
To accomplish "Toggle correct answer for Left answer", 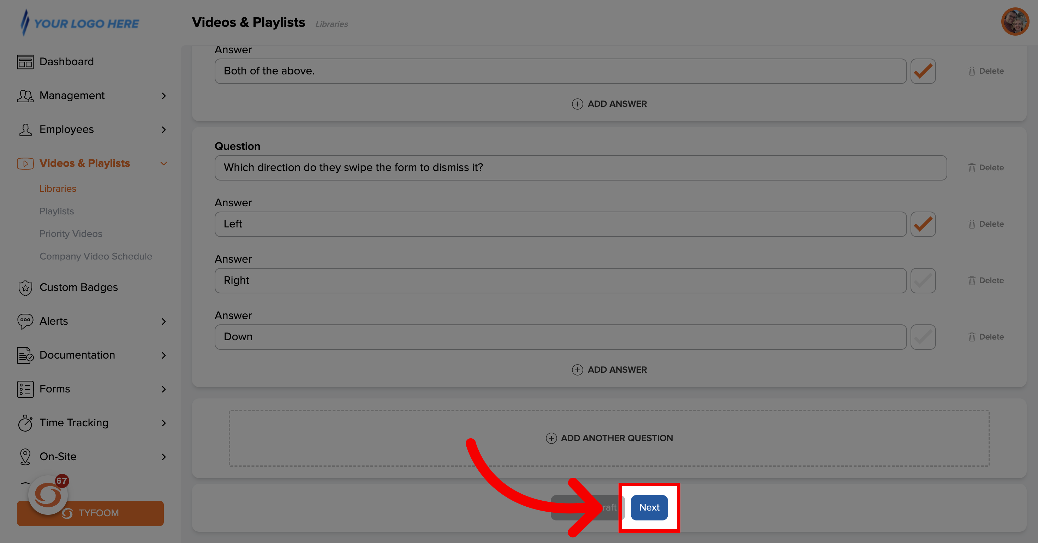I will pos(923,224).
